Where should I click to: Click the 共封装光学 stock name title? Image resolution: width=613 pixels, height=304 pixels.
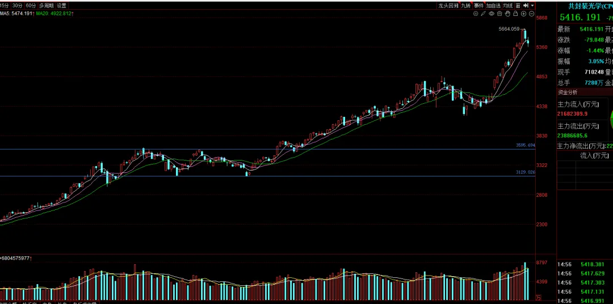click(x=590, y=6)
